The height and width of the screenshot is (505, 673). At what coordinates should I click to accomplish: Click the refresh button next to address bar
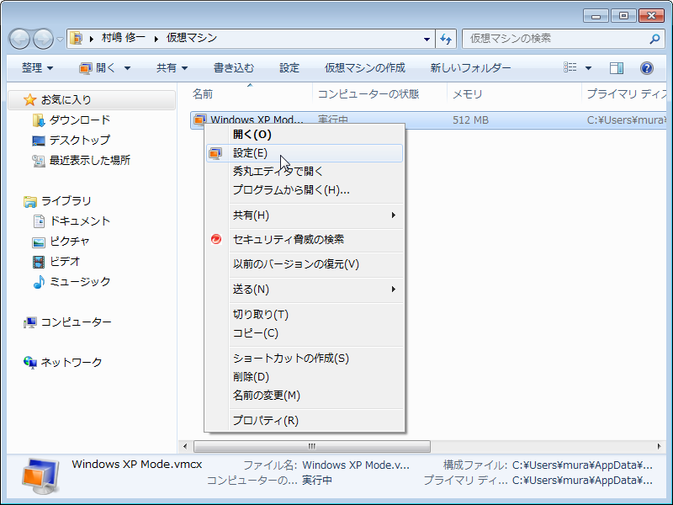(x=446, y=39)
